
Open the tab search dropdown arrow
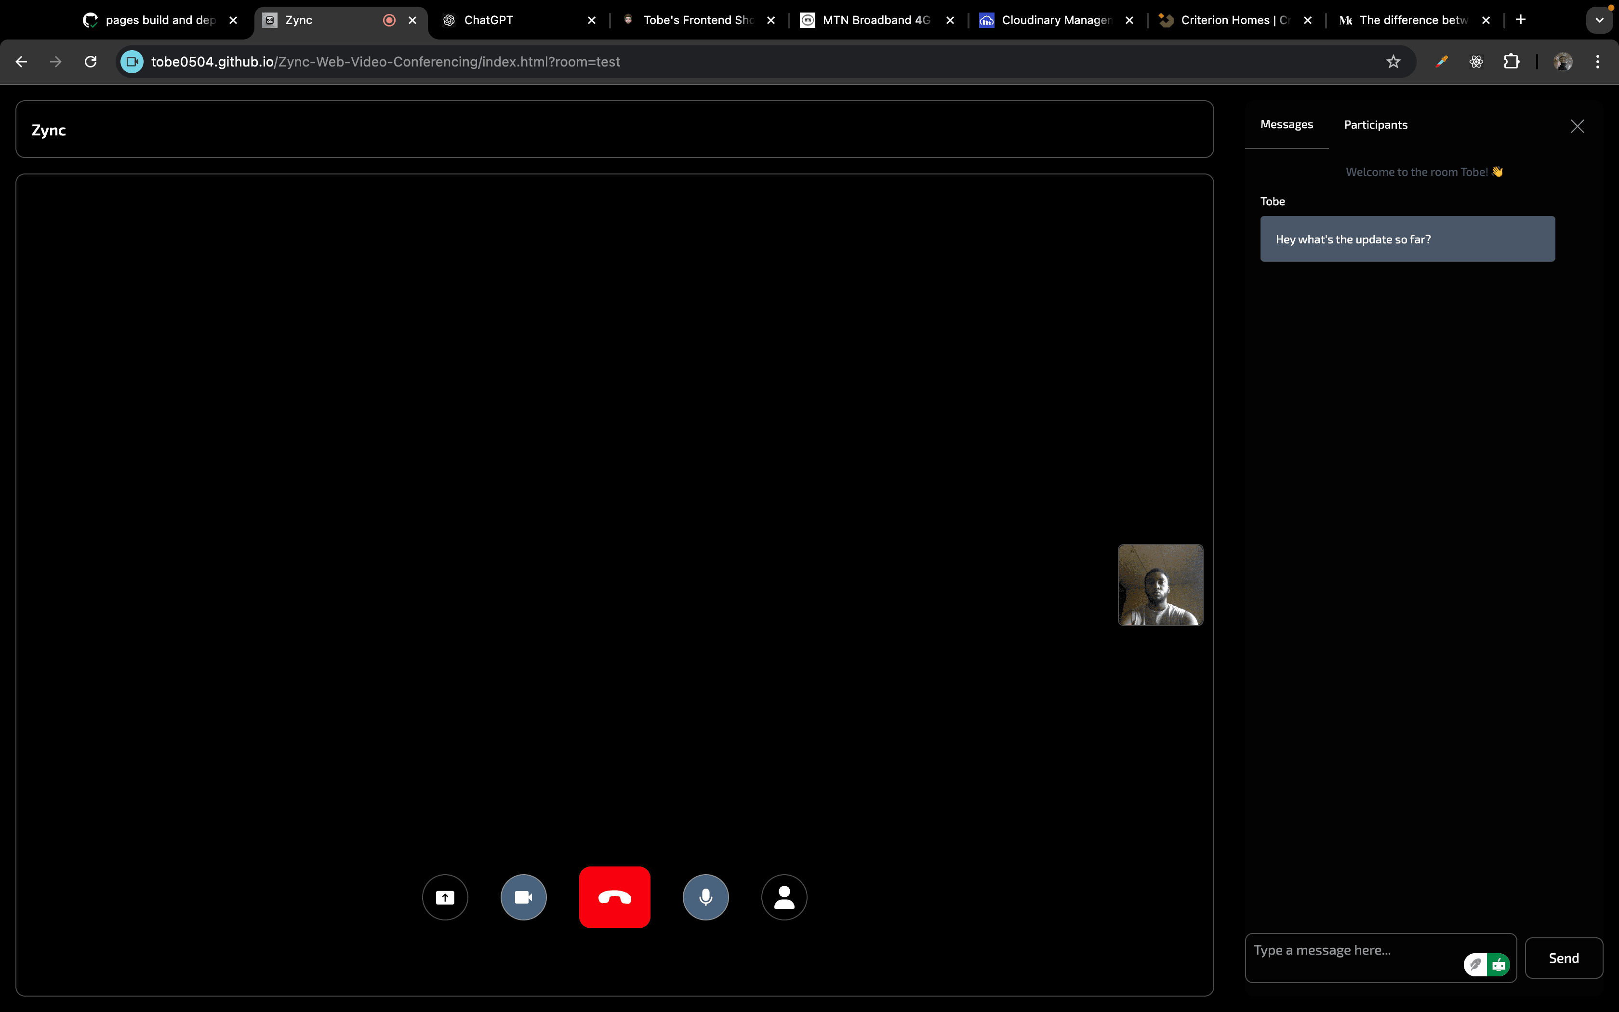coord(1599,20)
